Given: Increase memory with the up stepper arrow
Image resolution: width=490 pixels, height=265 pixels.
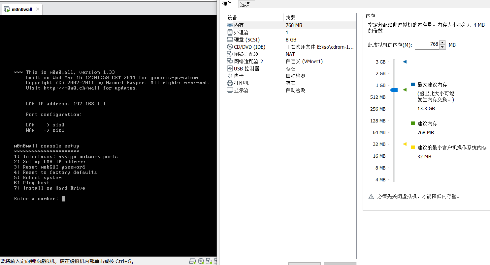Looking at the screenshot, I should [x=442, y=42].
